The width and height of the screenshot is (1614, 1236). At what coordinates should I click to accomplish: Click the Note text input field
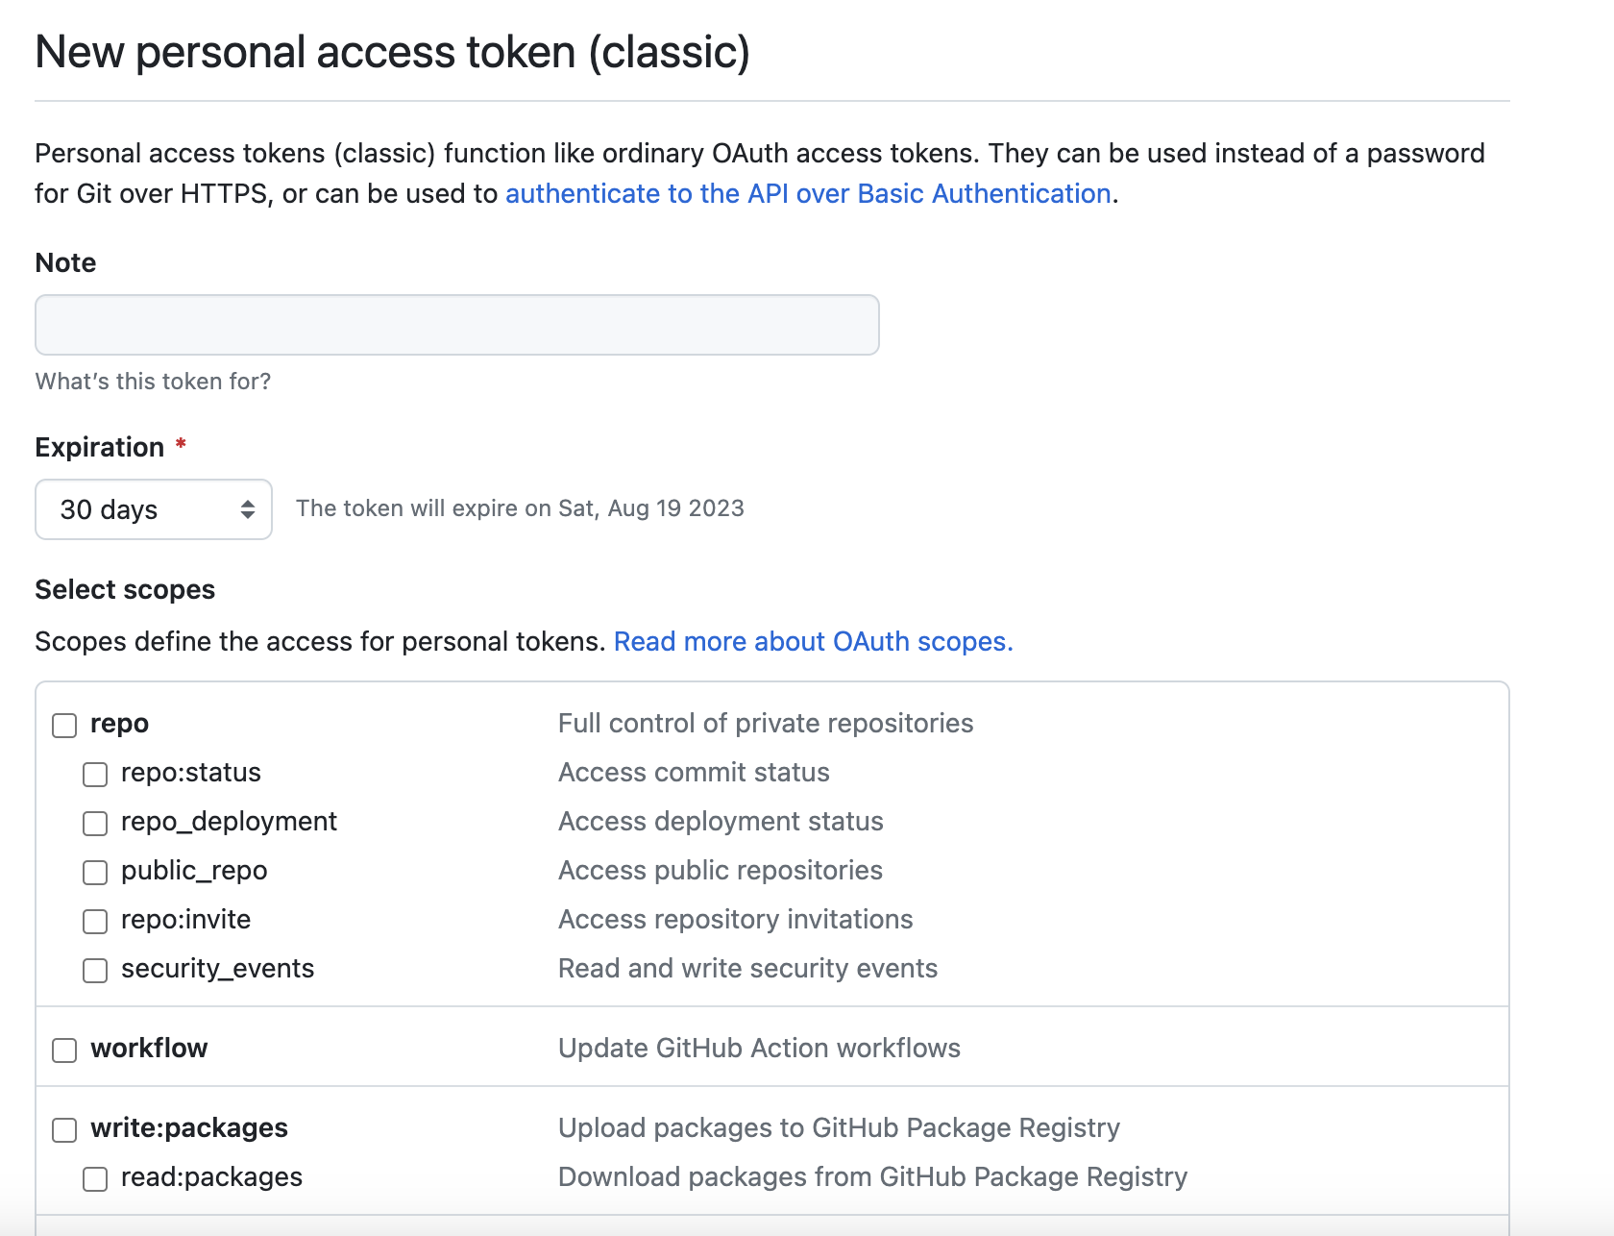tap(456, 325)
